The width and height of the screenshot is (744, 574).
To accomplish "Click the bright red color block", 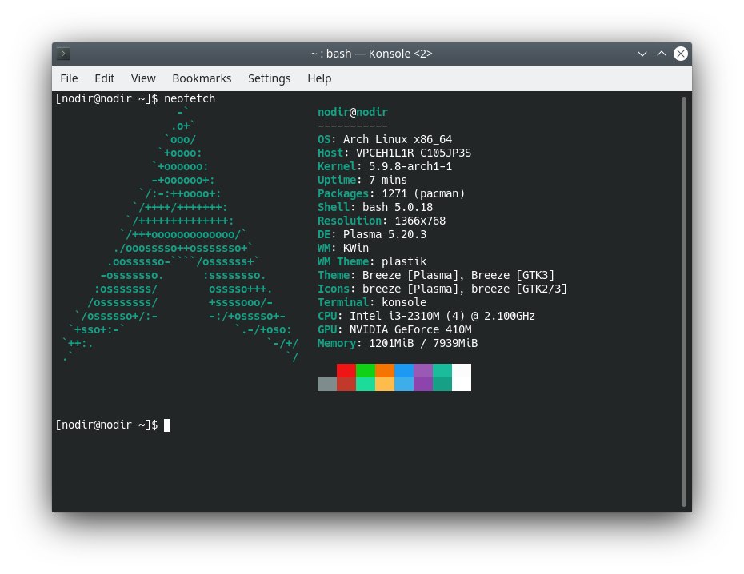I will click(x=346, y=371).
